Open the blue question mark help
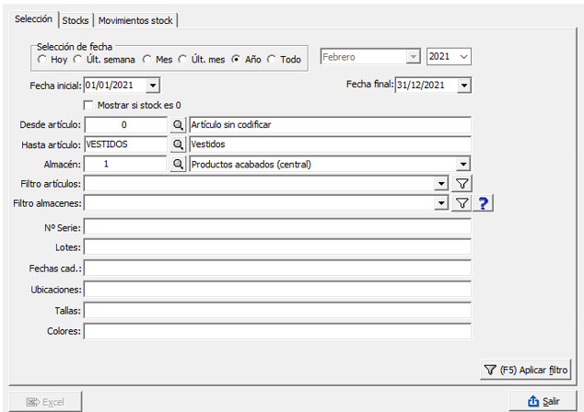584x412 pixels. click(483, 203)
